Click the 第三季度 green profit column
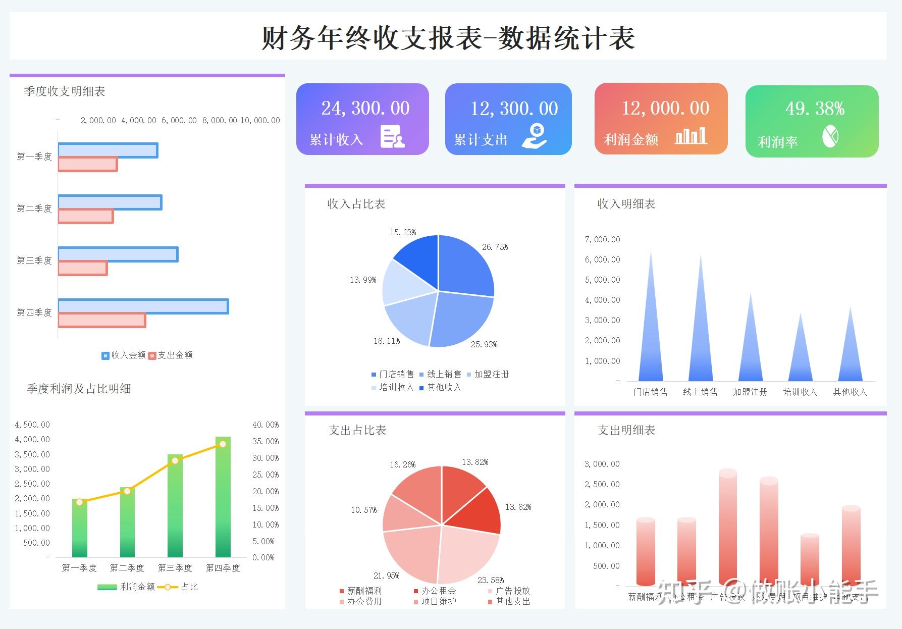 coord(175,505)
